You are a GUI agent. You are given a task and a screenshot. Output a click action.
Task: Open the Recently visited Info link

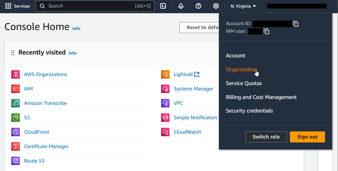tap(72, 53)
